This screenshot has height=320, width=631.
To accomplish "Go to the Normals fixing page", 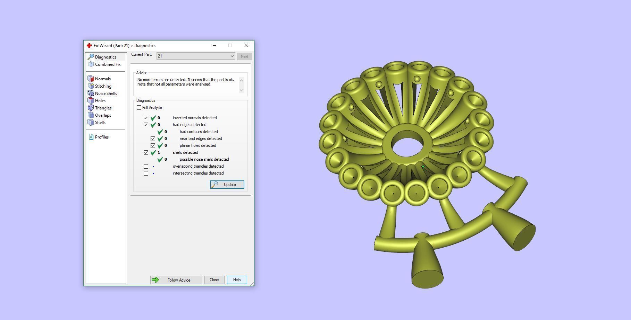I will click(x=103, y=79).
